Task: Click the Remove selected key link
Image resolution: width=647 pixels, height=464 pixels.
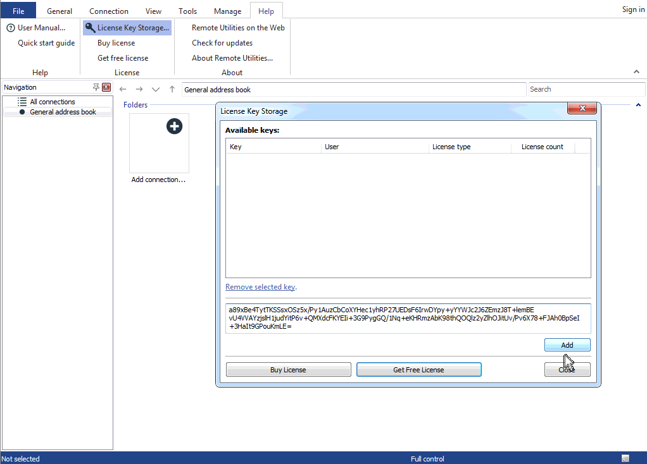Action: [260, 287]
